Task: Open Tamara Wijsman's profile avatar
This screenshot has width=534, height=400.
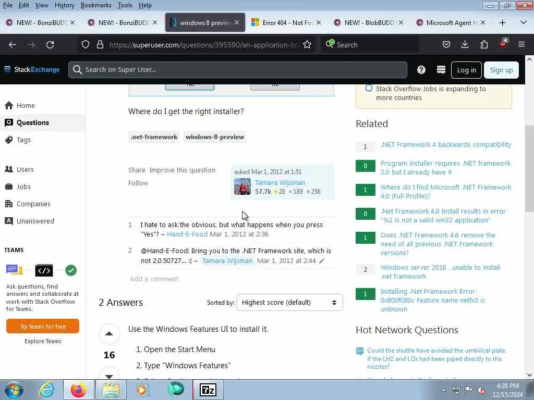Action: click(242, 187)
